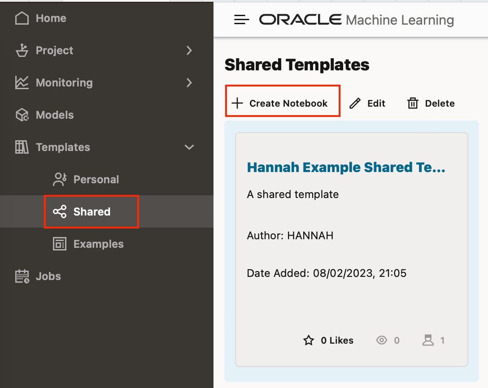488x388 pixels.
Task: Click the trash Delete icon
Action: click(x=412, y=103)
